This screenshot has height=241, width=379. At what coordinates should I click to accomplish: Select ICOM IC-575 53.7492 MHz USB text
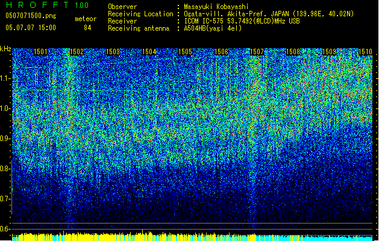click(x=242, y=21)
